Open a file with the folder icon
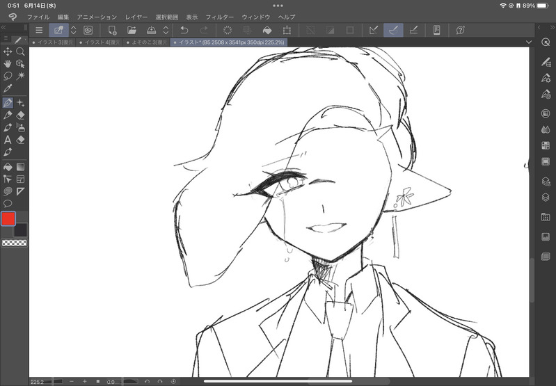Viewport: 556px width, 386px height. pos(132,30)
